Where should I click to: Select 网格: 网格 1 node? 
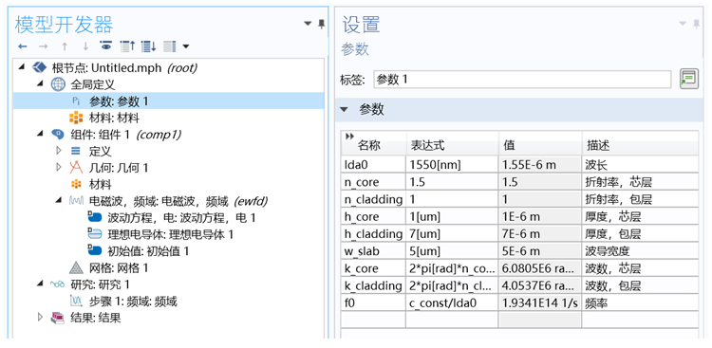(119, 267)
